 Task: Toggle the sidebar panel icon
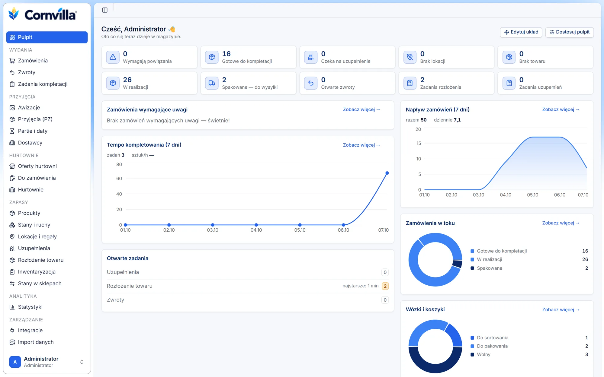tap(105, 10)
